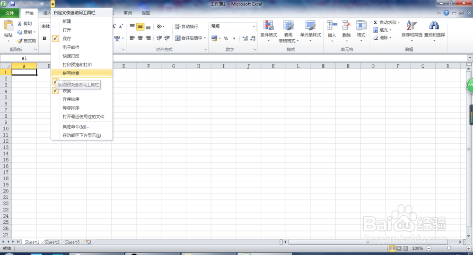Center text horizontally
473x255 pixels.
coord(140,38)
